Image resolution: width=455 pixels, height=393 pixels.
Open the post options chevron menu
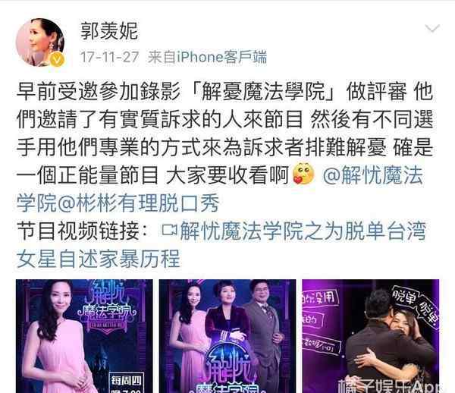(432, 28)
